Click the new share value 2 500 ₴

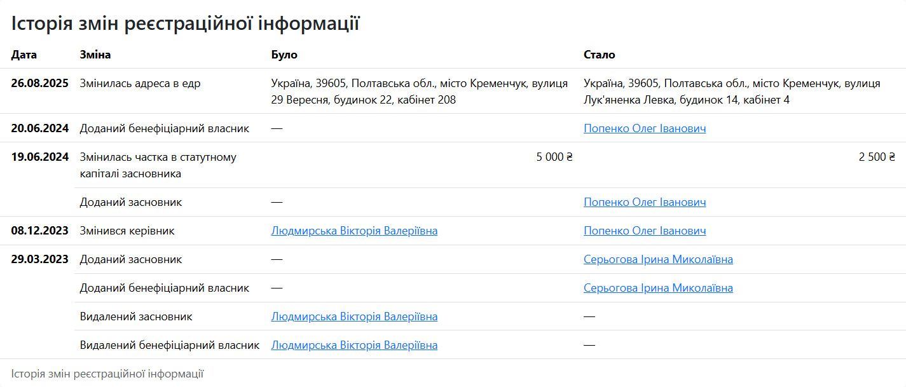tap(877, 157)
